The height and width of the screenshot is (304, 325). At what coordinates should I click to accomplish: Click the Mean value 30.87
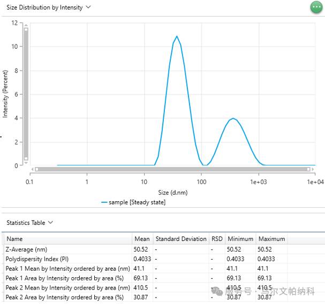140,297
